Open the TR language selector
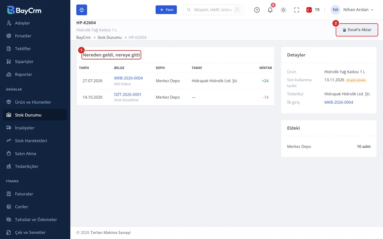Viewport: 383px width, 239px height. [313, 10]
